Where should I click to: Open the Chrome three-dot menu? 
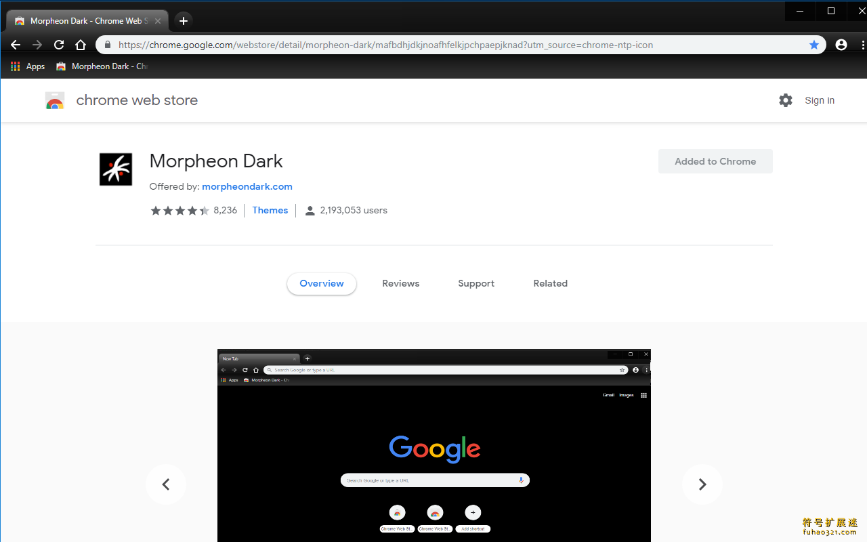[x=862, y=45]
